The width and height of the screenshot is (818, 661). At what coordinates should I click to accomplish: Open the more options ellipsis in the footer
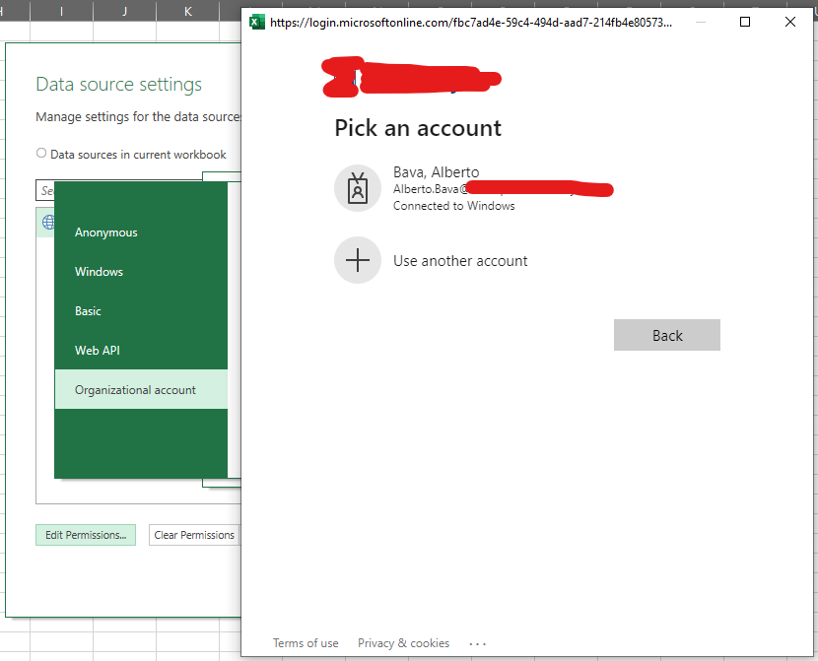(477, 644)
